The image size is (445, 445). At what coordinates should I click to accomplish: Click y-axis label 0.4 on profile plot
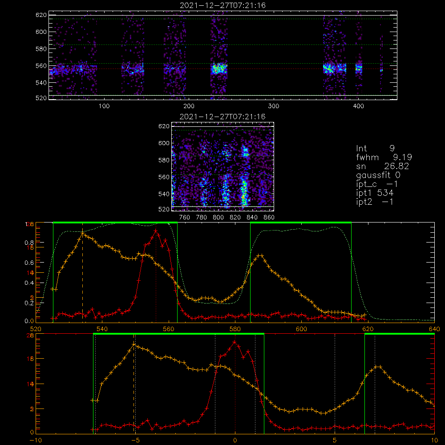point(29,283)
